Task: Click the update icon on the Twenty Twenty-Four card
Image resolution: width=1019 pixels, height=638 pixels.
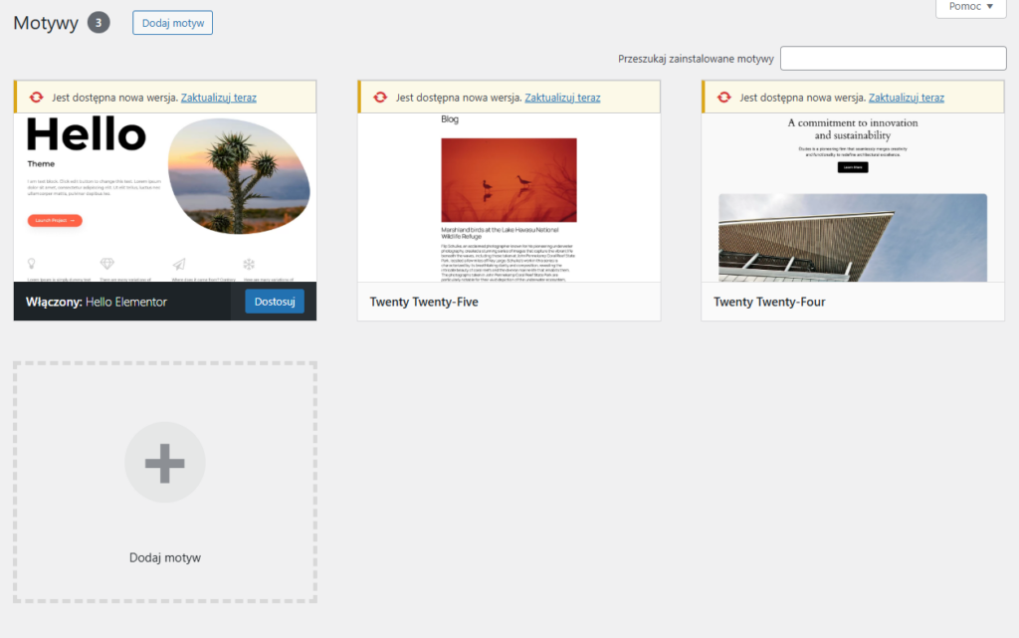Action: (724, 98)
